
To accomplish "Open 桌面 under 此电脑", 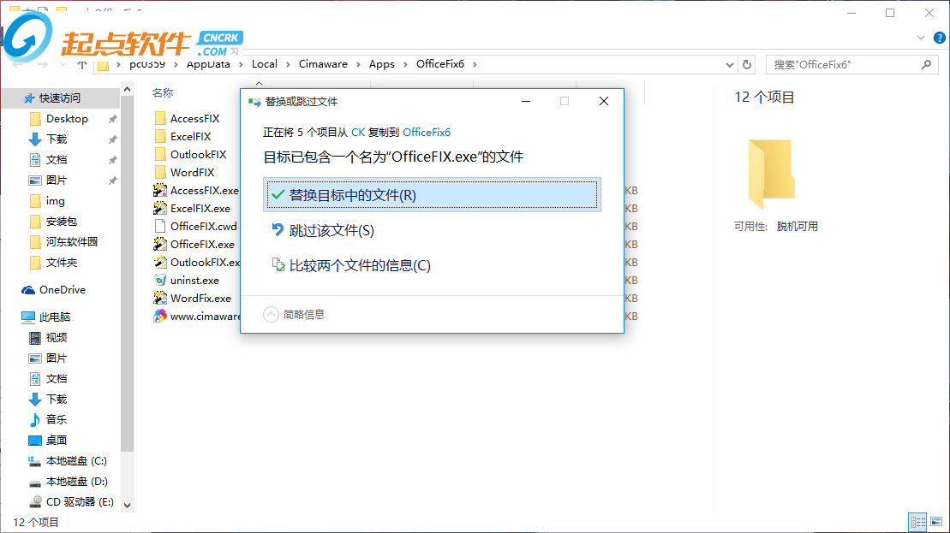I will point(57,441).
